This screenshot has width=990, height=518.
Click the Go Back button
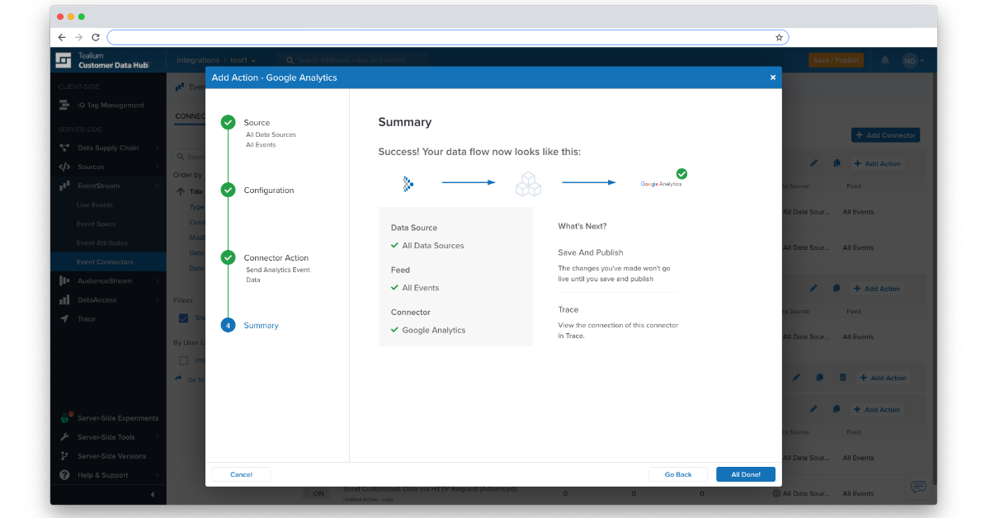(678, 474)
